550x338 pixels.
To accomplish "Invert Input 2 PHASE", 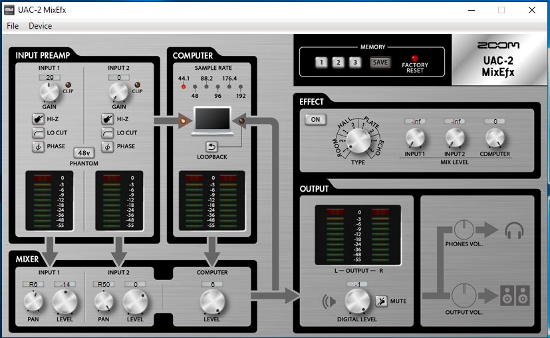I will 107,146.
